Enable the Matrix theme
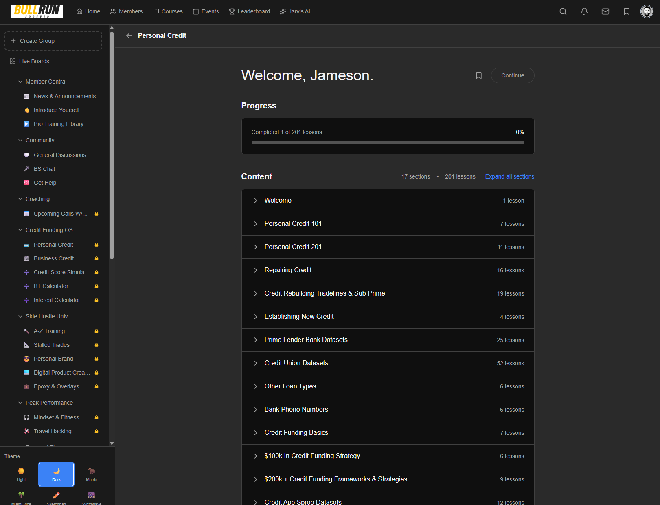This screenshot has height=505, width=660. [x=92, y=474]
